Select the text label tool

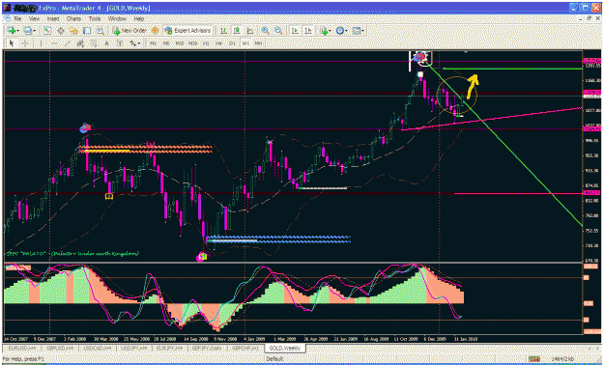[120, 43]
